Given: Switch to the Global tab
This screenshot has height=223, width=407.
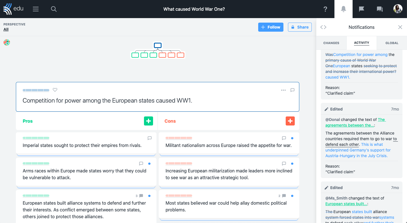Looking at the screenshot, I should tap(392, 43).
